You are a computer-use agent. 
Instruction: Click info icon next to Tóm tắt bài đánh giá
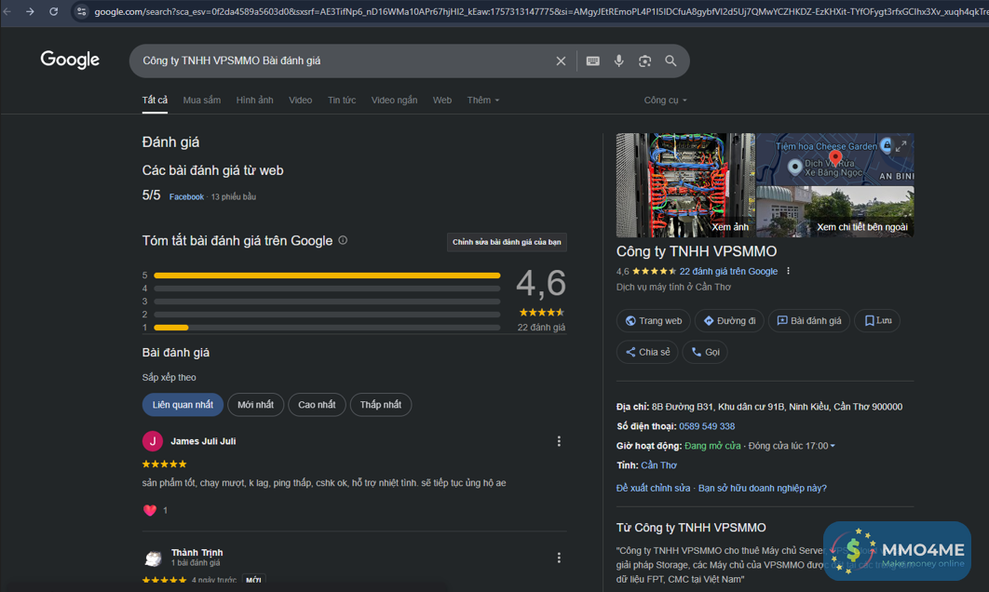(343, 240)
